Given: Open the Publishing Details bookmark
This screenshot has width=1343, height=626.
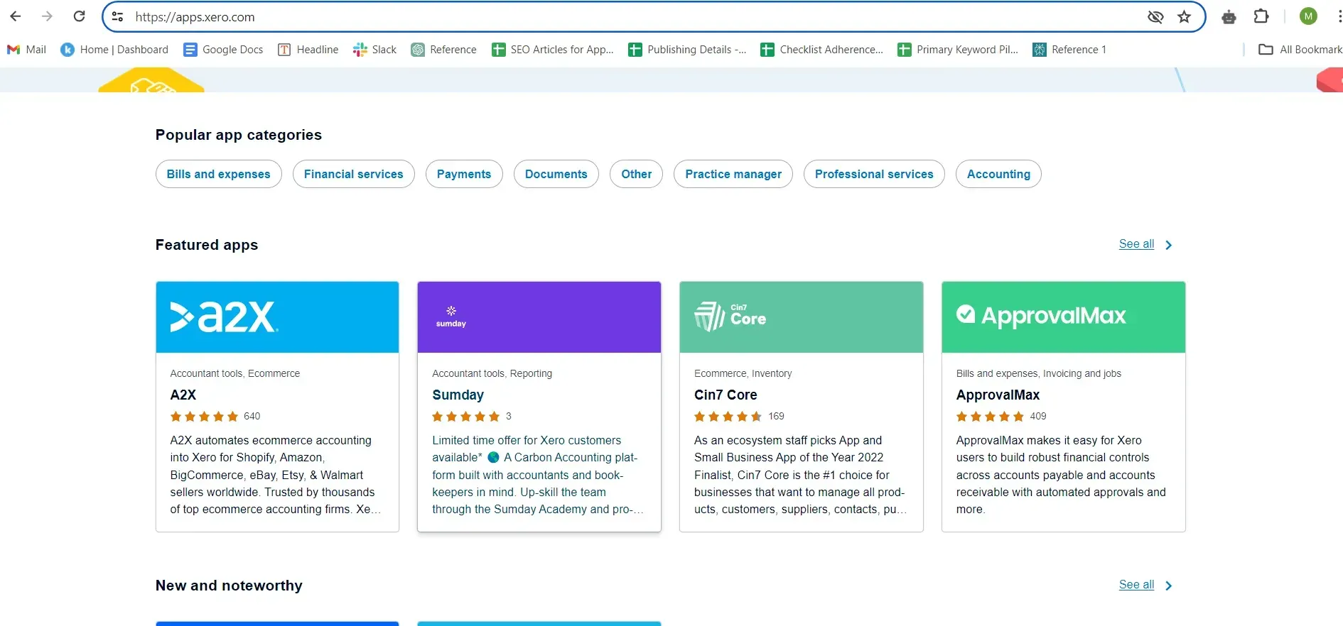Looking at the screenshot, I should tap(687, 50).
